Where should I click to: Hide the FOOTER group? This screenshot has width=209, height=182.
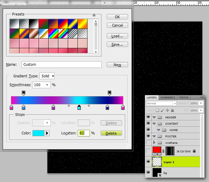[148, 136]
